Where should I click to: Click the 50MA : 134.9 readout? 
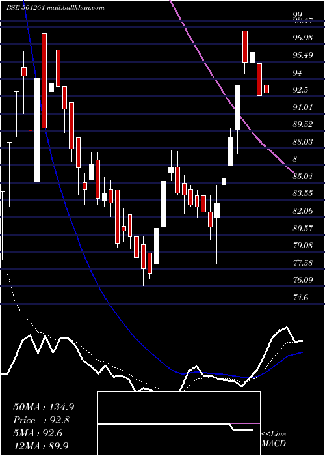pyautogui.click(x=44, y=407)
